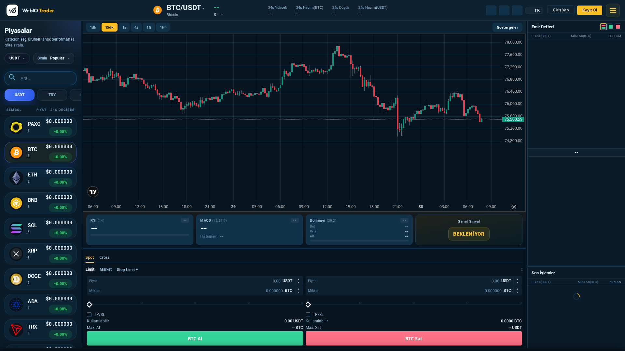Open the Göstergeler indicators button
The height and width of the screenshot is (351, 625).
coord(507,27)
